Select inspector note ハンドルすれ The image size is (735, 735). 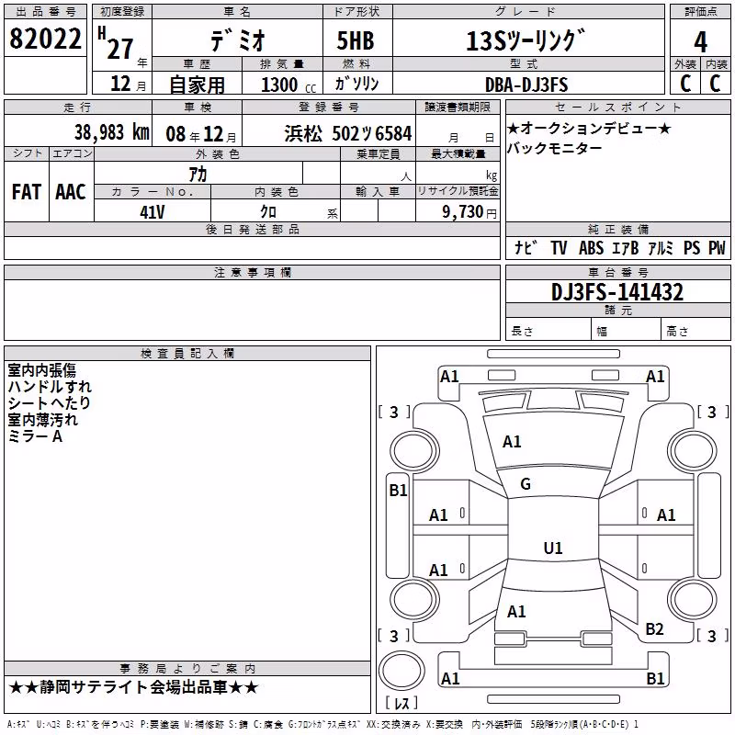point(50,387)
